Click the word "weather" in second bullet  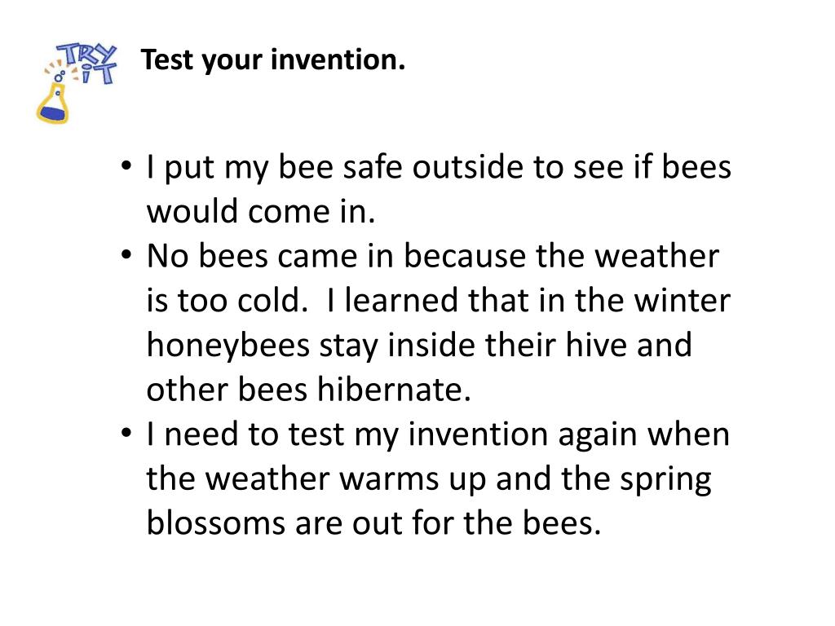pos(656,256)
